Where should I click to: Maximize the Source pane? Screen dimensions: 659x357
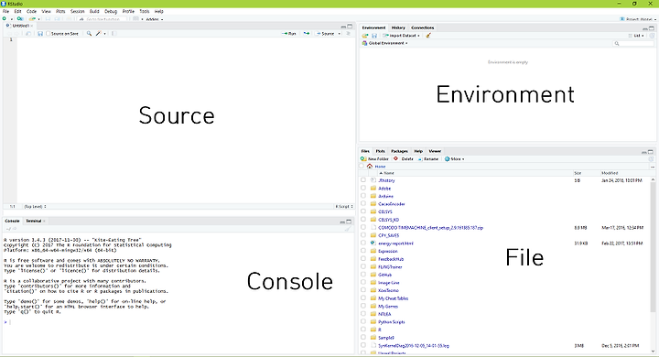click(x=350, y=26)
